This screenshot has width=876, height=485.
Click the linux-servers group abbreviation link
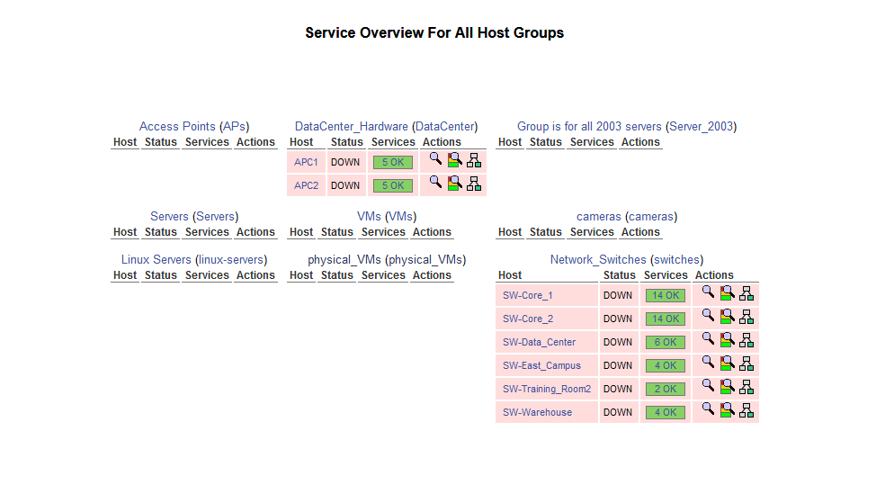231,260
